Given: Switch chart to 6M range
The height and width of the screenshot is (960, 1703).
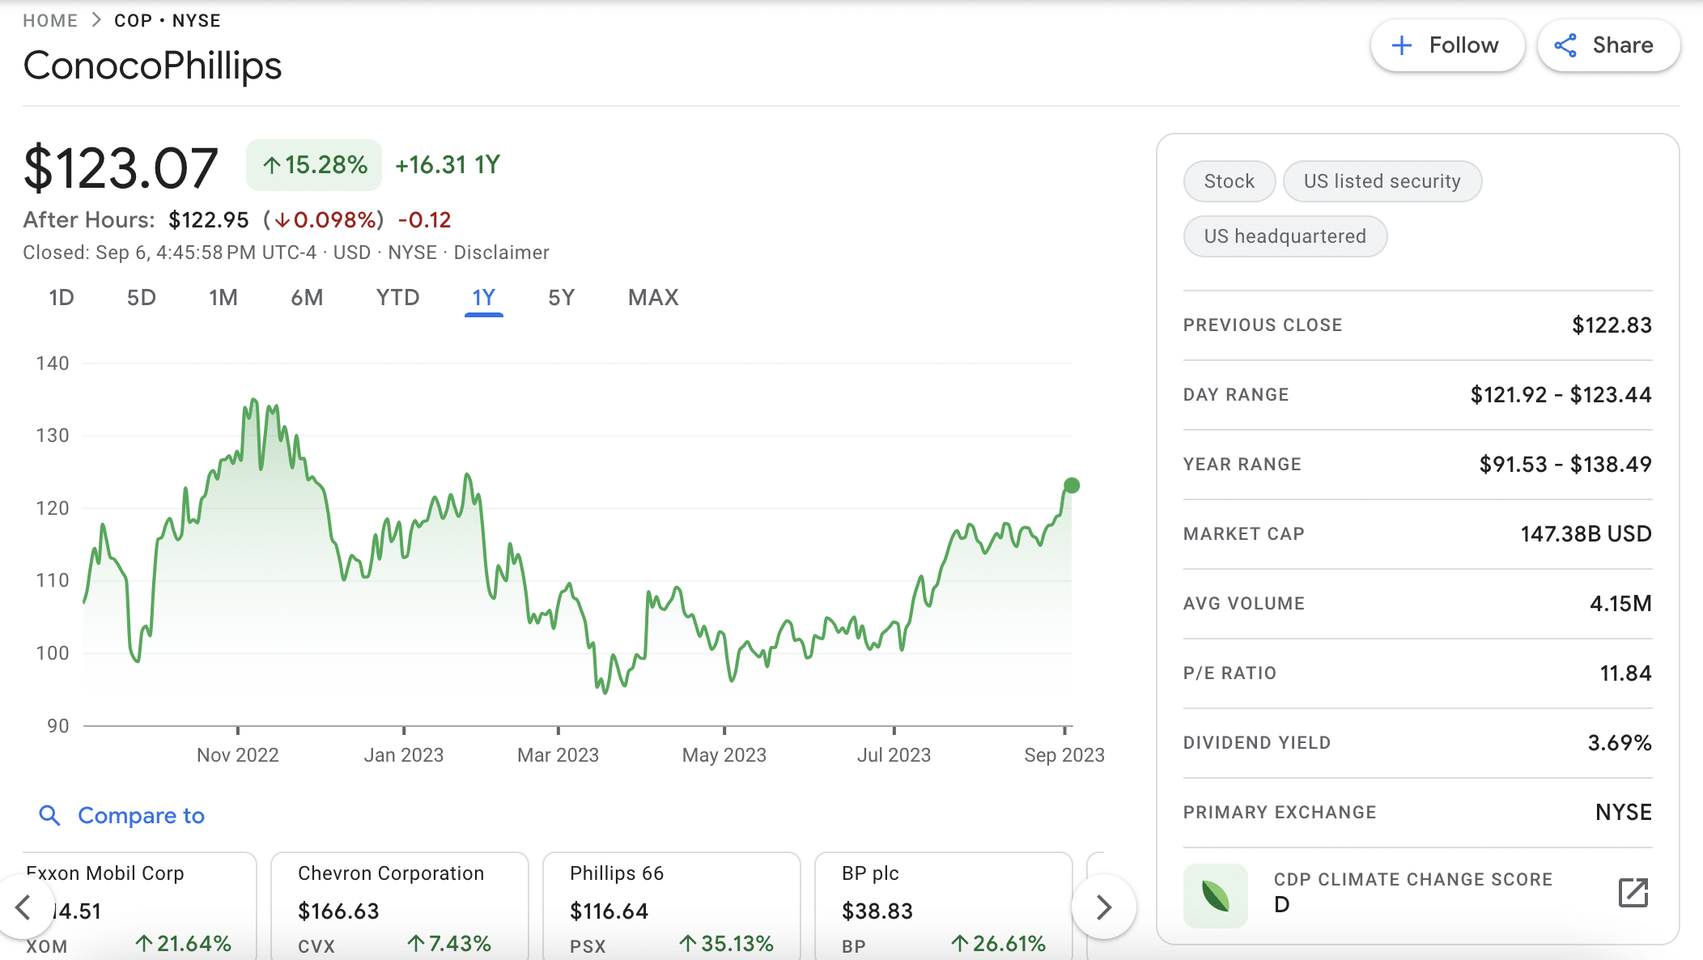Looking at the screenshot, I should coord(307,298).
